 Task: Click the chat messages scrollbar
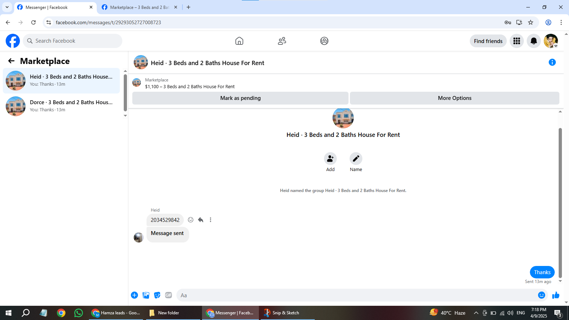560,203
